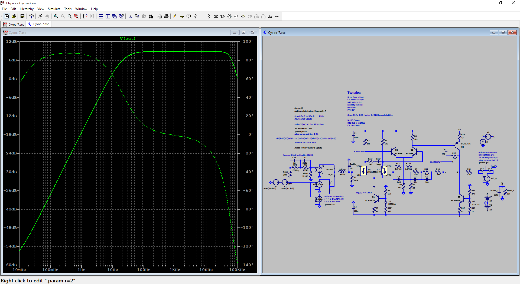Choose the Diode component tool
Screen dimensions: 520x284
216,16
